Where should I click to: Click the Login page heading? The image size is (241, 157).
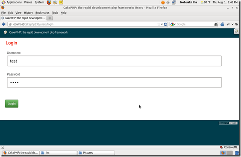tap(12, 43)
